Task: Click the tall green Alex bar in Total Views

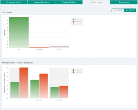Action: [19, 33]
